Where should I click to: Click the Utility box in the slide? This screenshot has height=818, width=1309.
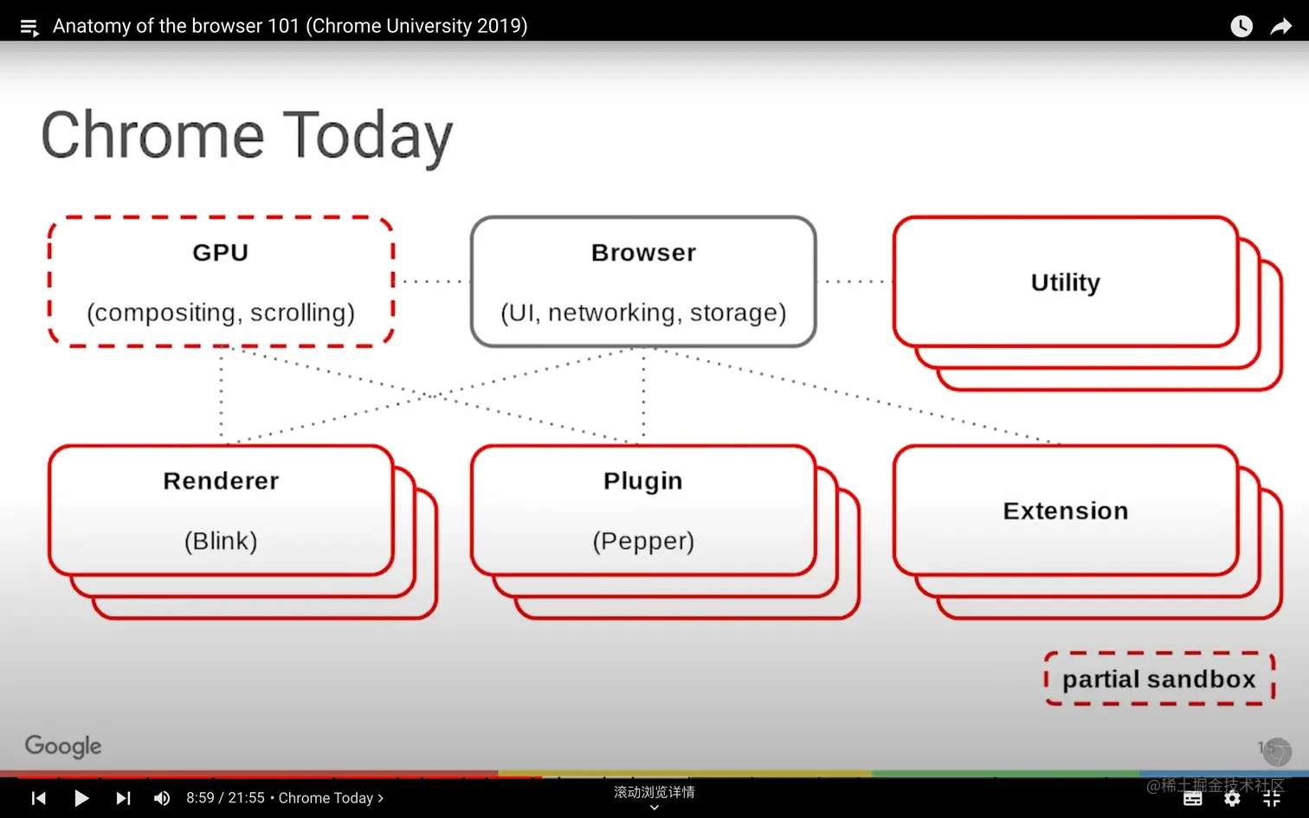point(1066,282)
